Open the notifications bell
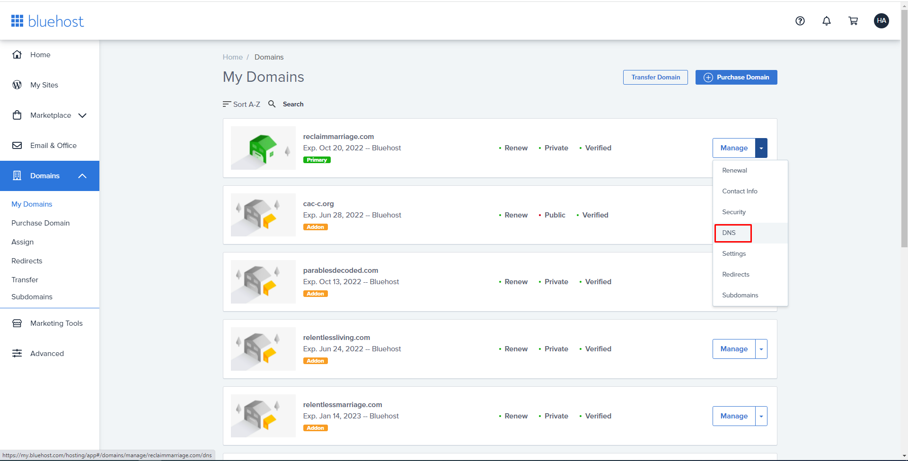The height and width of the screenshot is (461, 908). coord(826,21)
